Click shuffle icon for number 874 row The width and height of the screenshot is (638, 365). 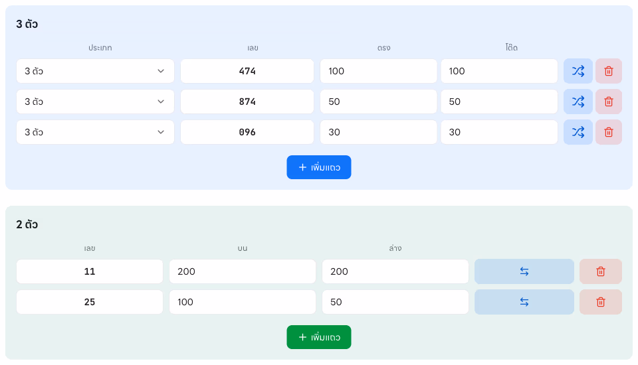coord(578,102)
